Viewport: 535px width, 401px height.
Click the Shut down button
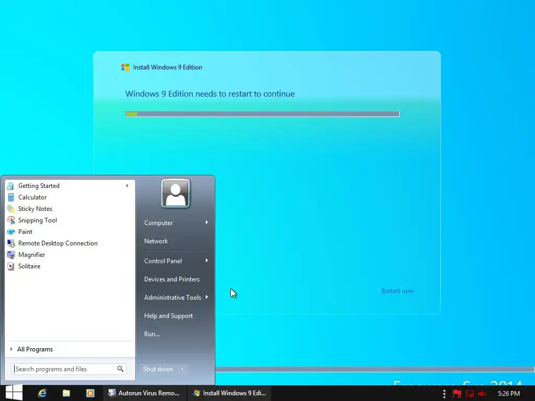point(158,369)
